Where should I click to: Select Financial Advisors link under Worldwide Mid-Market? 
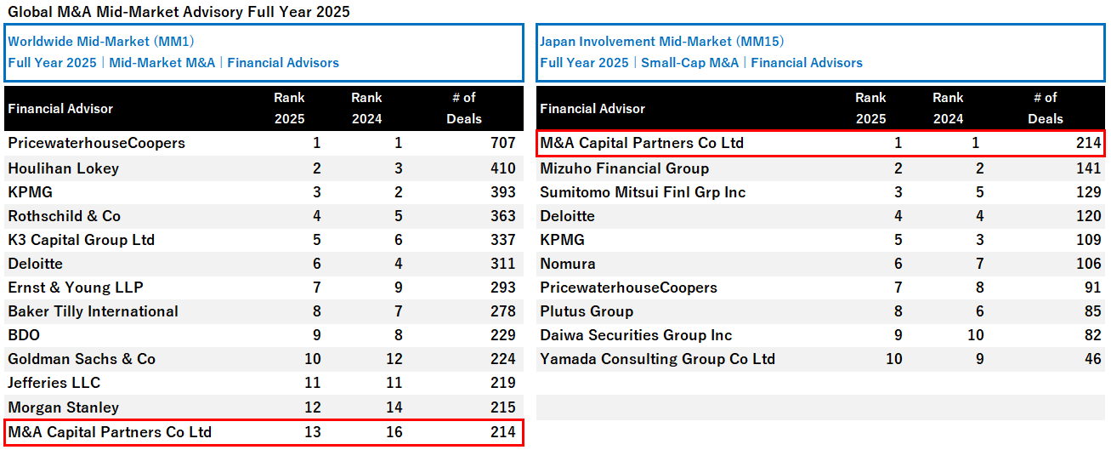click(x=283, y=63)
